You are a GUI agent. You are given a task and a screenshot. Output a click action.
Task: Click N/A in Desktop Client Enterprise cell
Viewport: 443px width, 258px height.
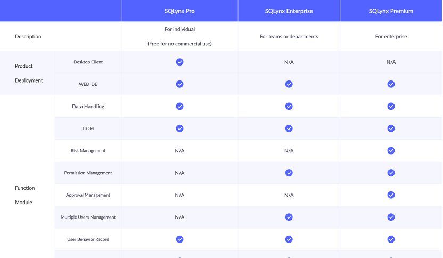[289, 62]
